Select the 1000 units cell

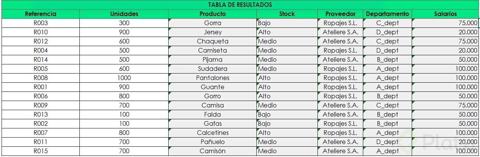(124, 78)
